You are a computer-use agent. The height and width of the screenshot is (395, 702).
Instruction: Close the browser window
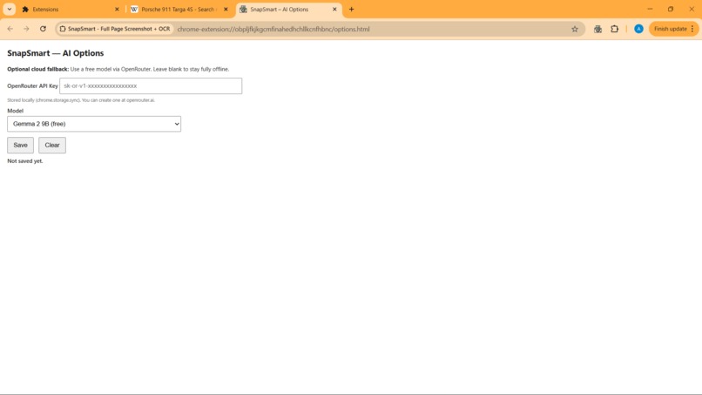(x=692, y=9)
